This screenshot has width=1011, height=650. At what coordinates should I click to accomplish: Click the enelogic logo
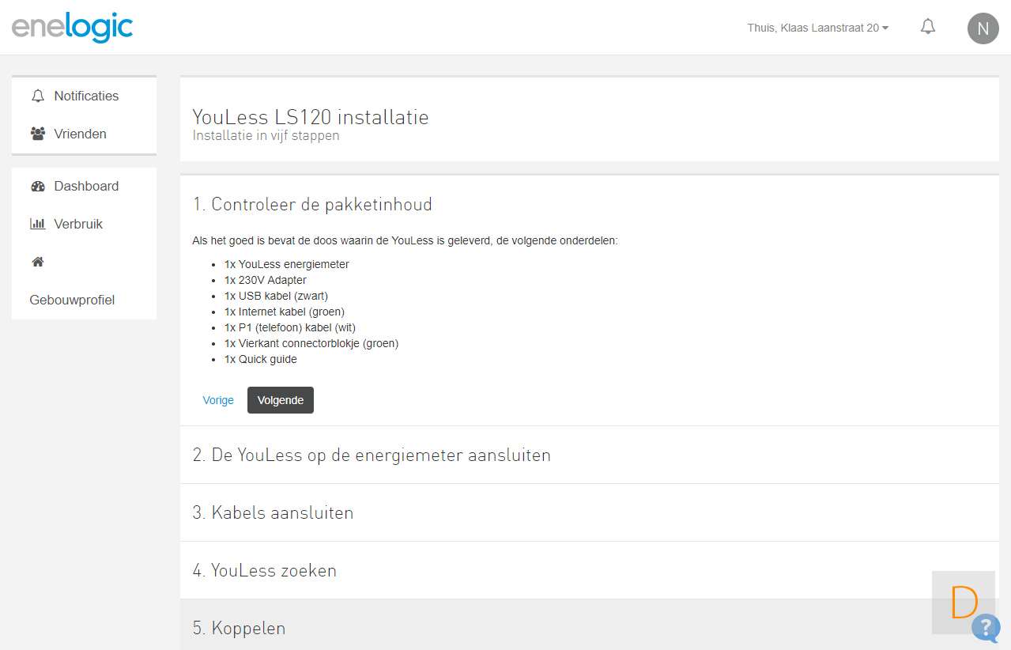pyautogui.click(x=72, y=27)
